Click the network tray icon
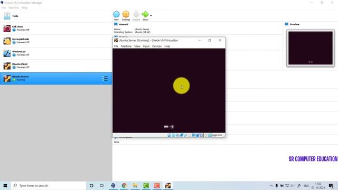This screenshot has width=338, height=190. tap(287, 185)
